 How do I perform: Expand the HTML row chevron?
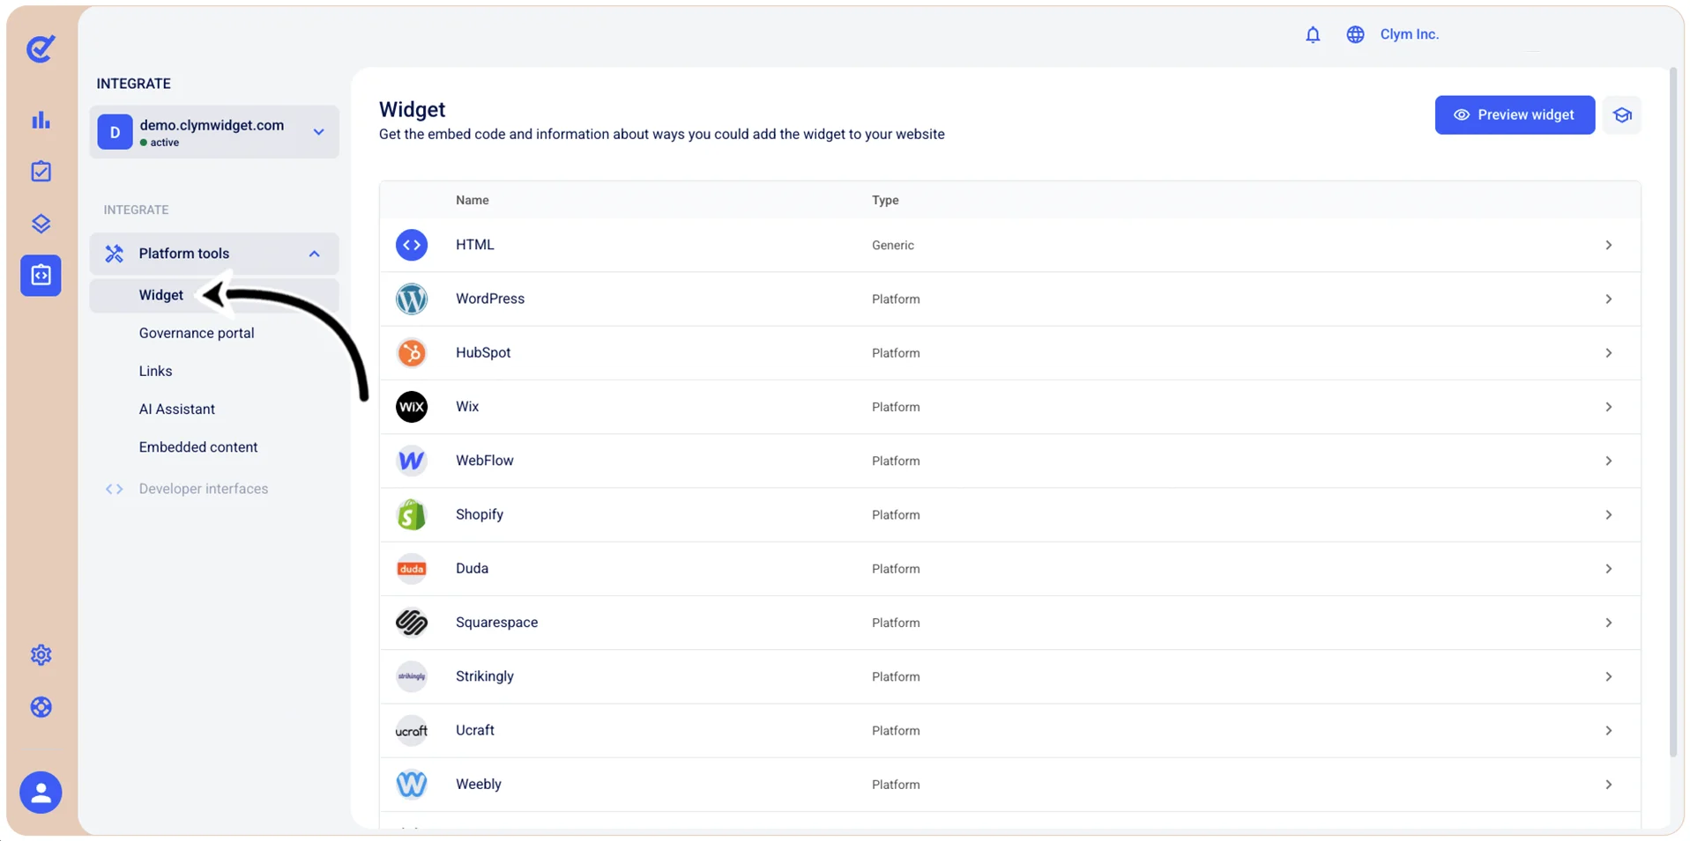1609,245
